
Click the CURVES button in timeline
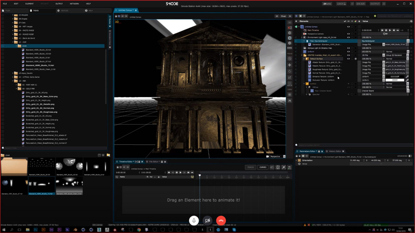click(263, 167)
